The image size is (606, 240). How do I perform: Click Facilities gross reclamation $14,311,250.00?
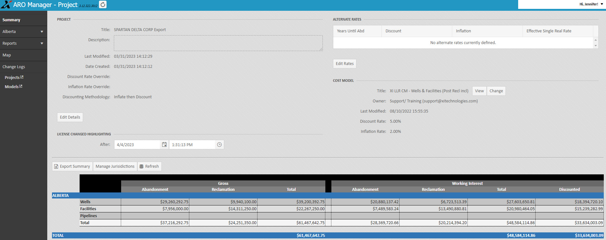pyautogui.click(x=242, y=209)
